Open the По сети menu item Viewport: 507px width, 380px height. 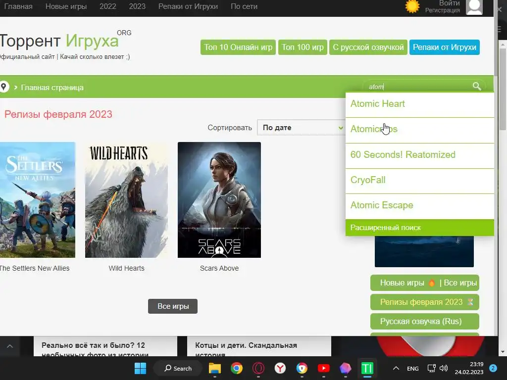click(x=244, y=6)
